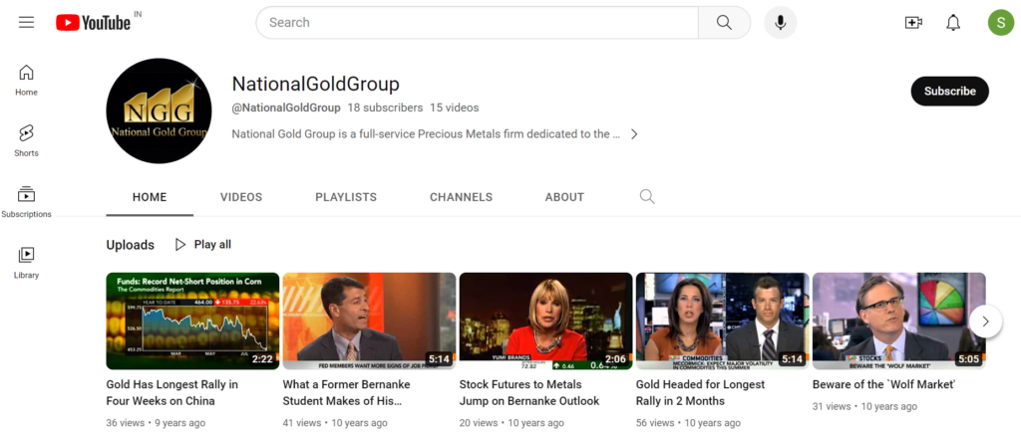Switch to the HOME tab
Screen dimensions: 1021x434
coord(150,197)
